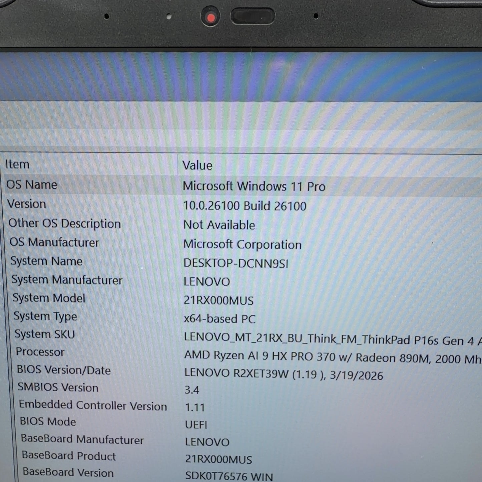Select the 3.4 SMBIOS value

tap(192, 390)
